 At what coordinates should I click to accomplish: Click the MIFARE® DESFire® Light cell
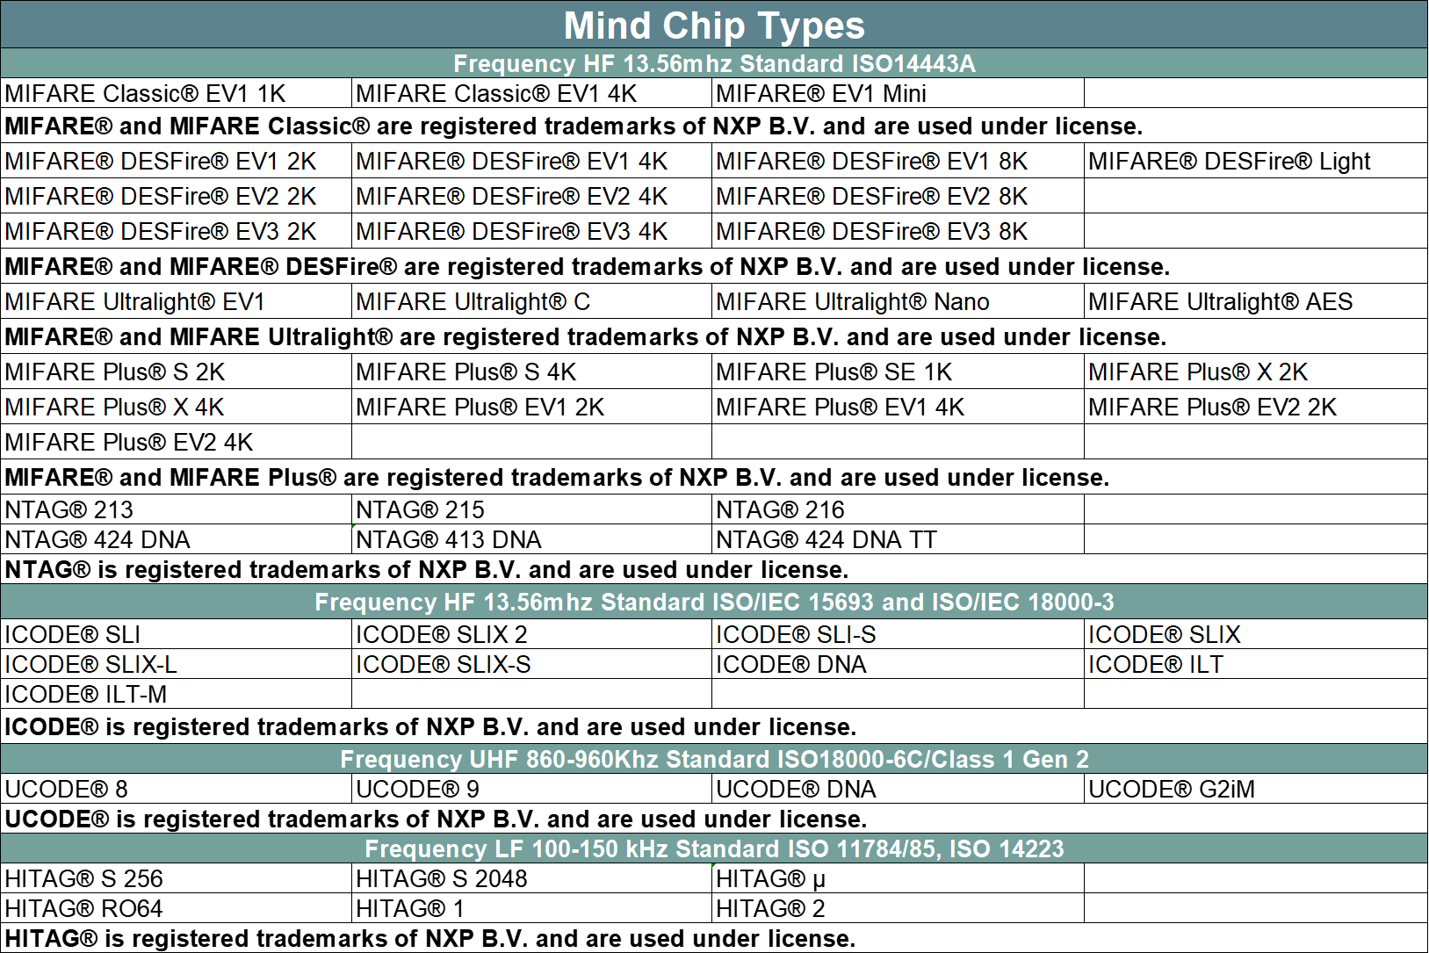click(x=1256, y=161)
